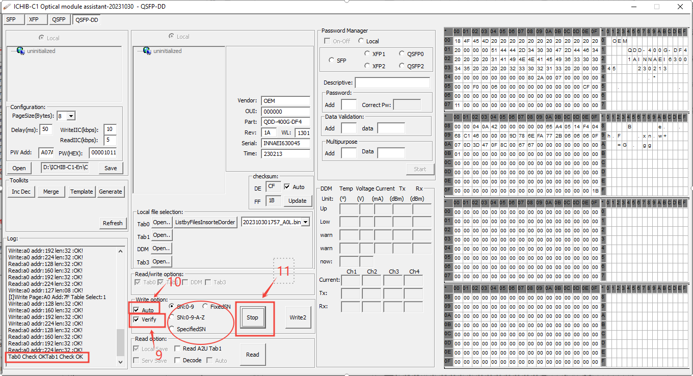Select the uninitialized node icon in middle panel
The height and width of the screenshot is (376, 693).
[x=147, y=51]
